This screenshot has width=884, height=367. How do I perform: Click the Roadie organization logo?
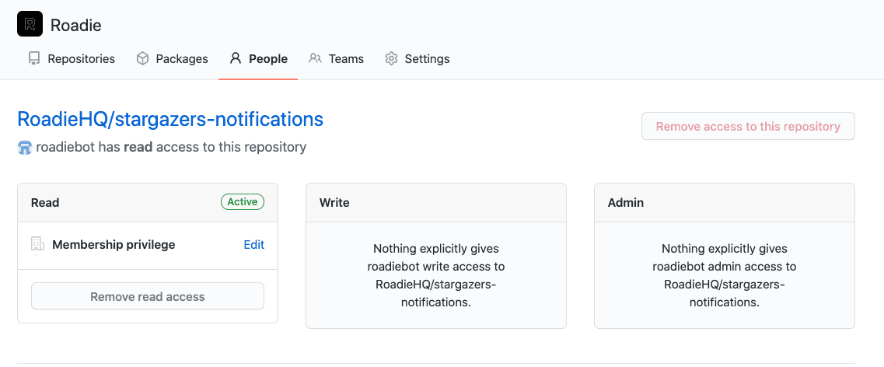coord(30,23)
